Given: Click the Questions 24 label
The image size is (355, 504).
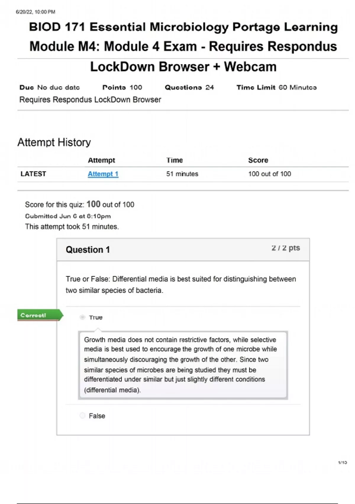Looking at the screenshot, I should [189, 87].
